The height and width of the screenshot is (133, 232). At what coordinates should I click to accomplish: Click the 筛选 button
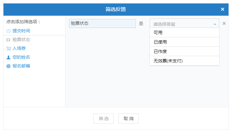(x=103, y=119)
